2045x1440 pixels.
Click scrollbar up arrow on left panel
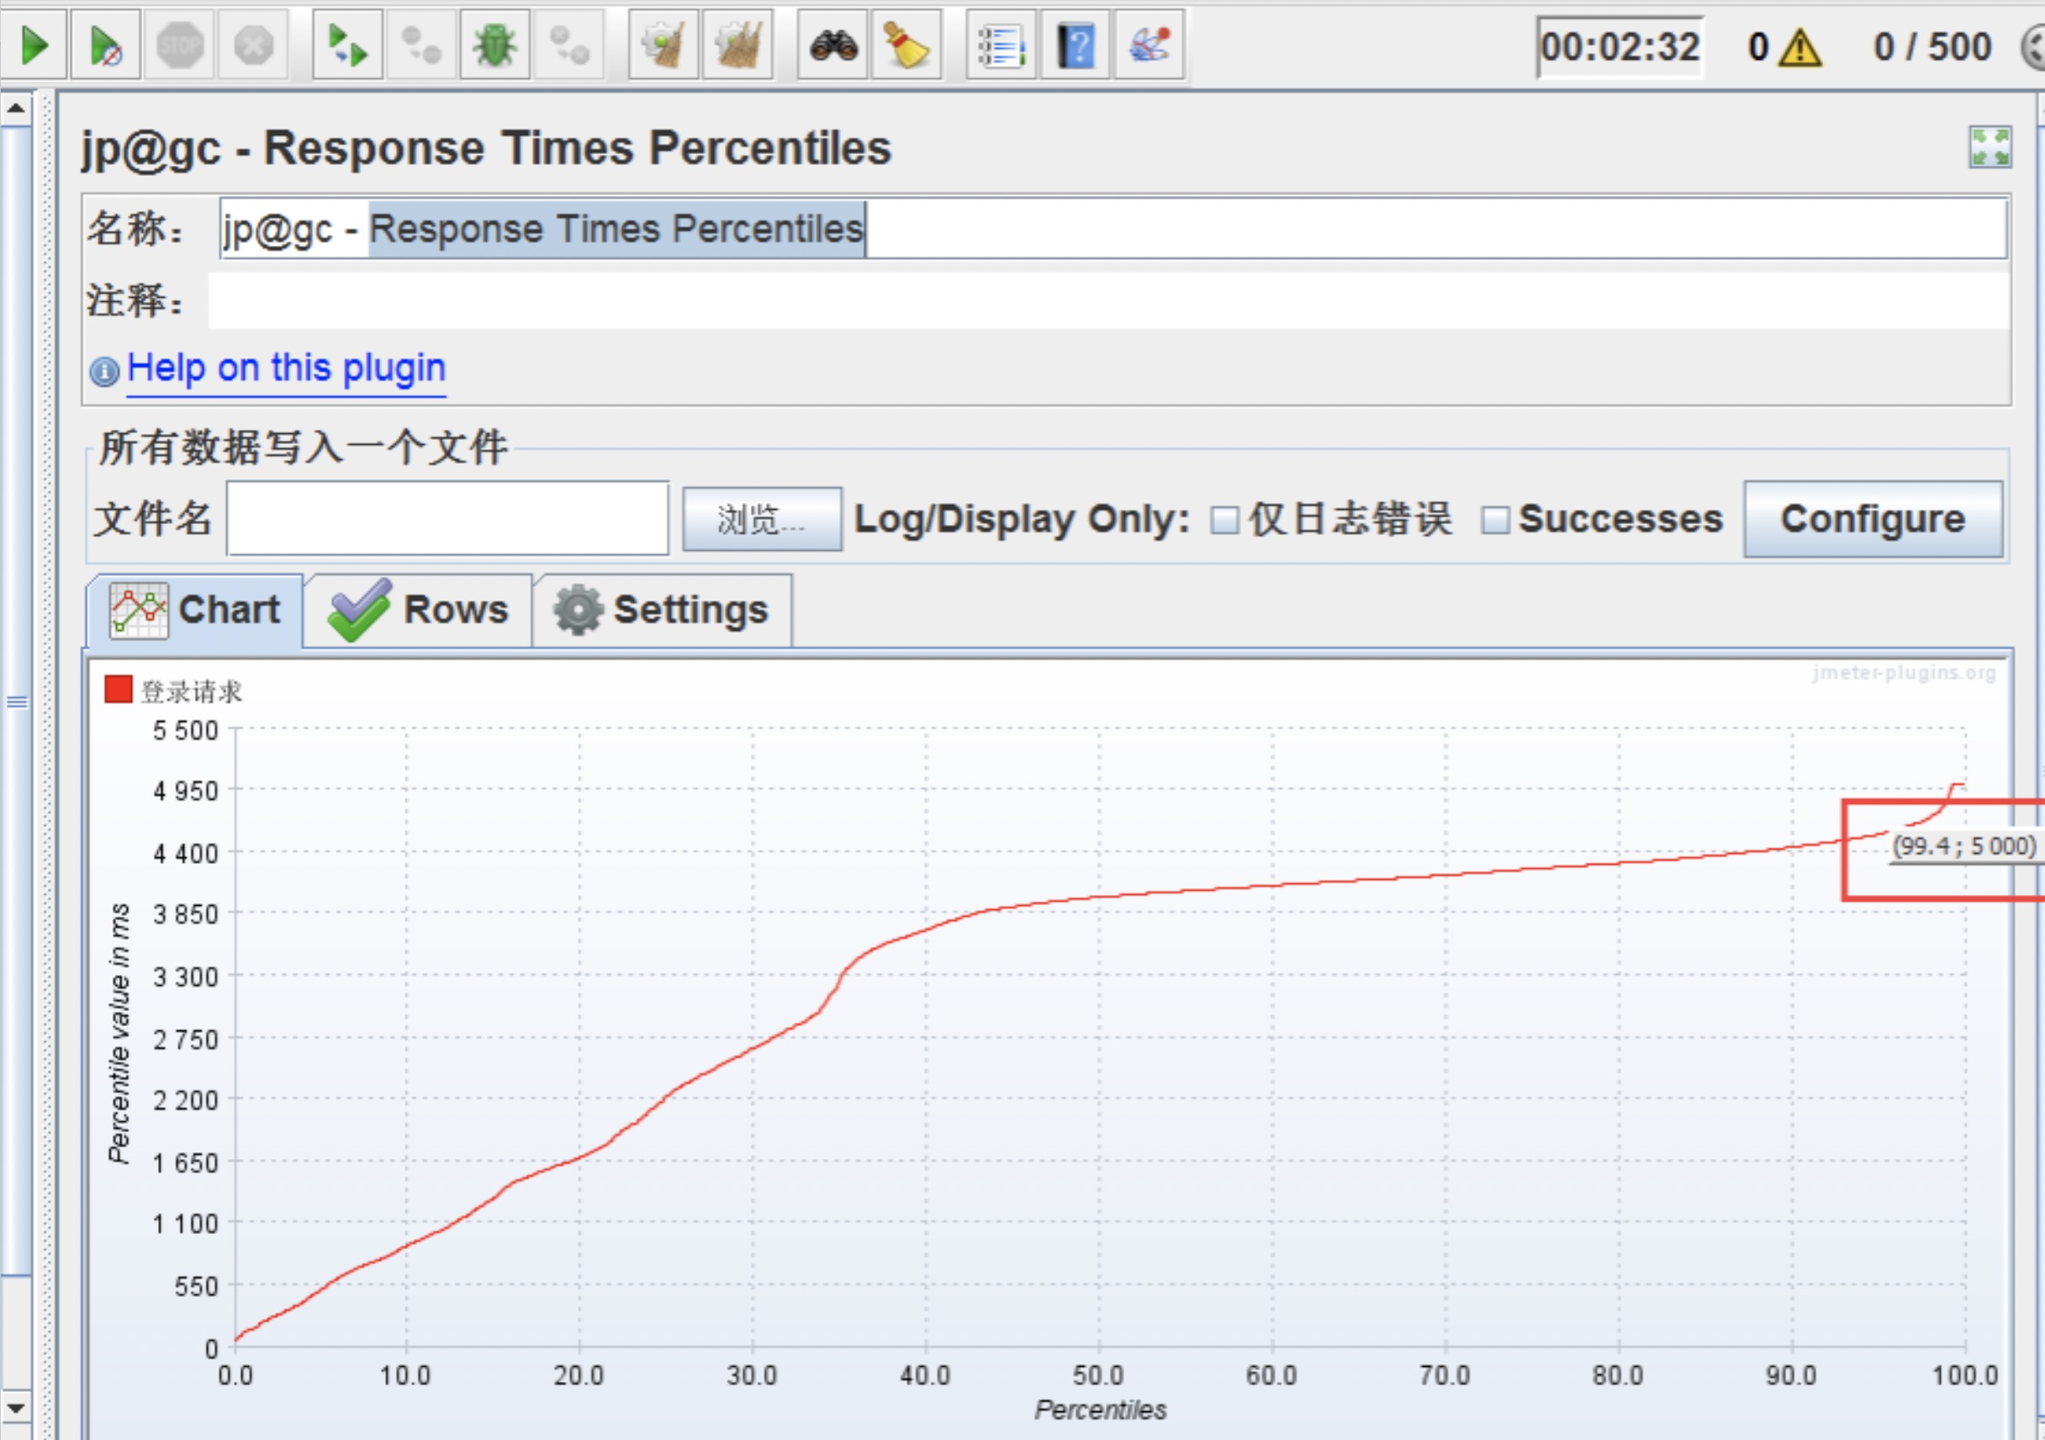tap(16, 109)
